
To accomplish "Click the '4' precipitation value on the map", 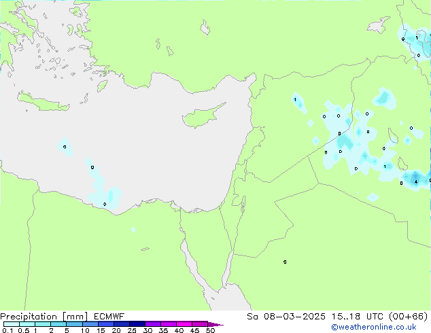I will point(416,182).
